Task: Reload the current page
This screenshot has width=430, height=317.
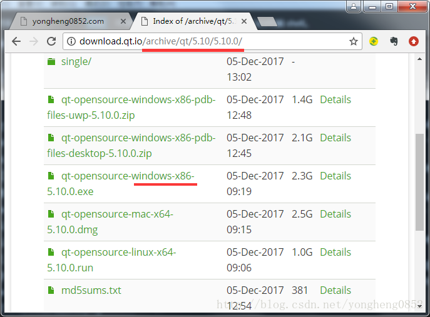Action: click(51, 41)
